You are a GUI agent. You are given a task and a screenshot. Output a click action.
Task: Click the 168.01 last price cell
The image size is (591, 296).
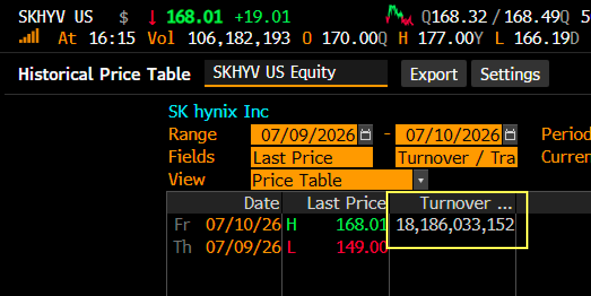click(x=361, y=225)
